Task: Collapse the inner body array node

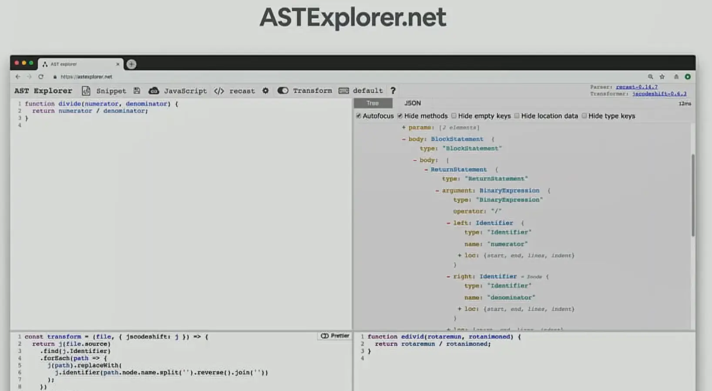Action: point(415,160)
